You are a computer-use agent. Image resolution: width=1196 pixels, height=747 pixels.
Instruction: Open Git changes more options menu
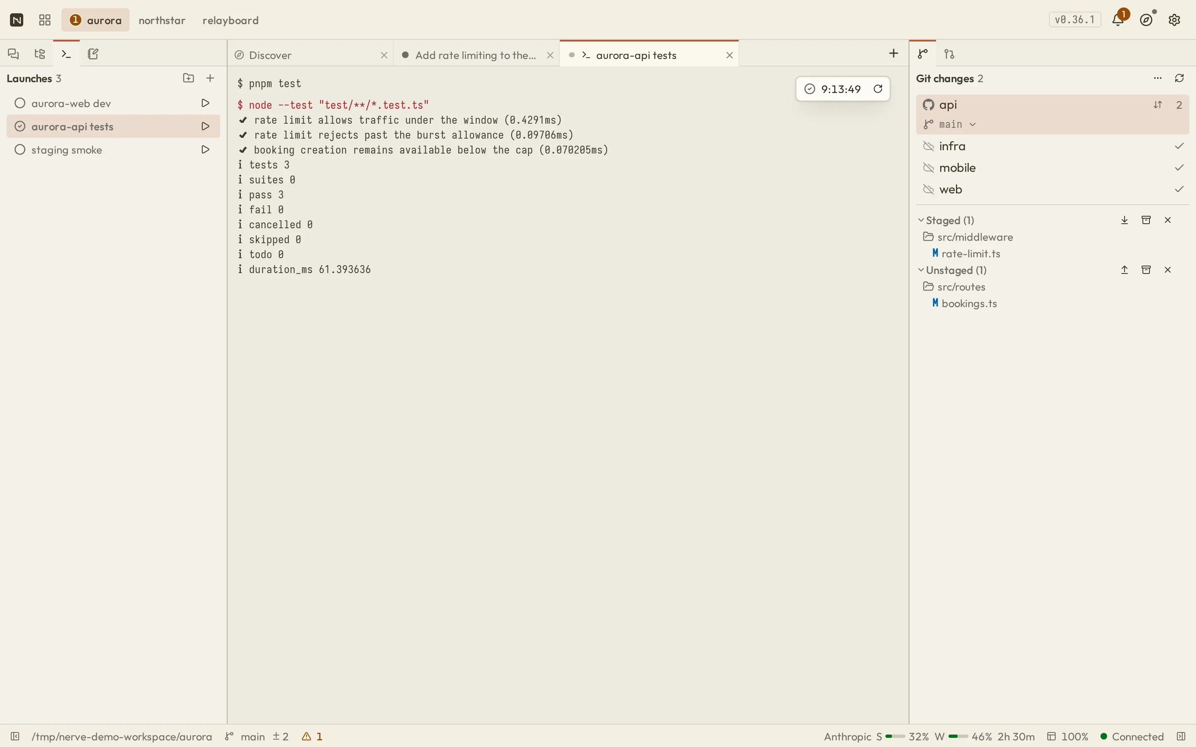[x=1157, y=78]
